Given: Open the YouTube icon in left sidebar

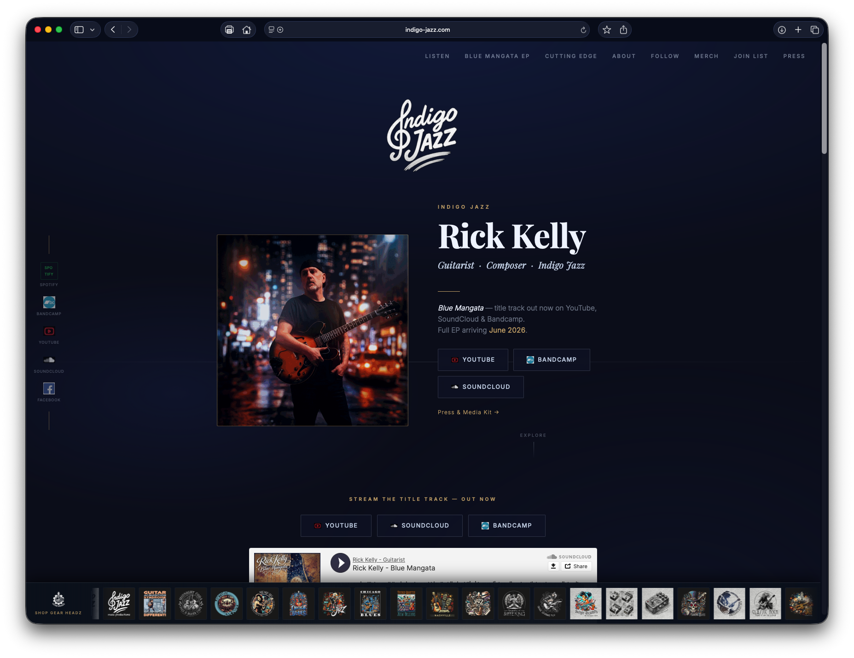Looking at the screenshot, I should click(x=49, y=331).
